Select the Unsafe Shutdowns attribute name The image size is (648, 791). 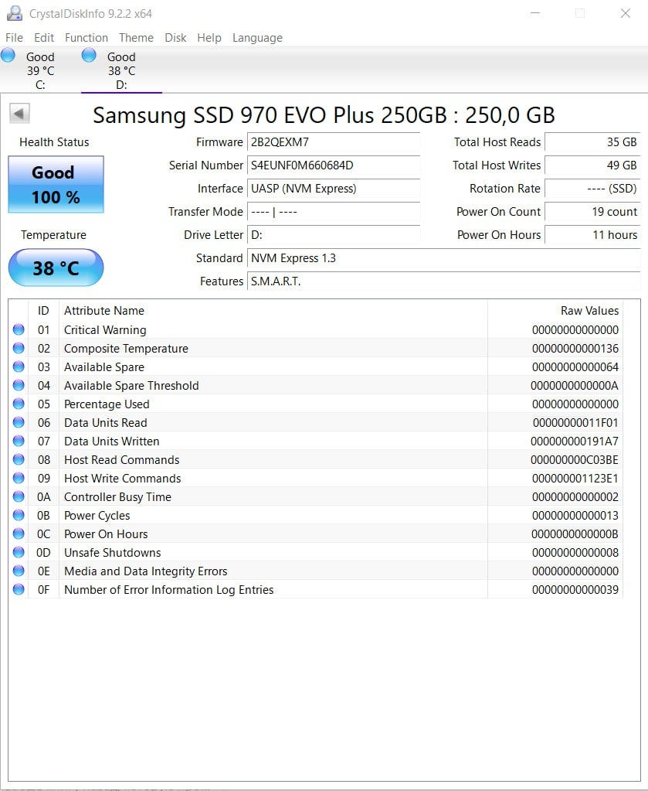[112, 553]
